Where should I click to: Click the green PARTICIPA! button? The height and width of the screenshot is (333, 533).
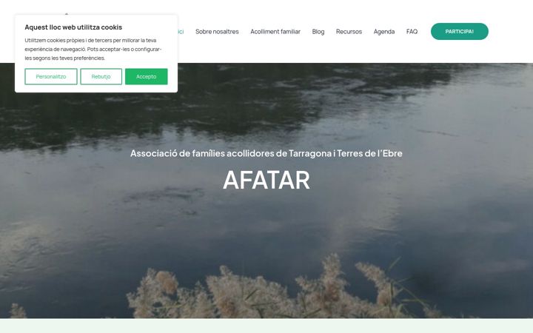460,32
